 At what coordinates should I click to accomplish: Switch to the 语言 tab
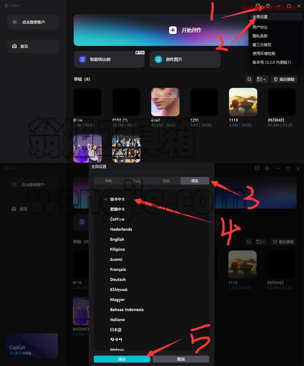(x=195, y=181)
